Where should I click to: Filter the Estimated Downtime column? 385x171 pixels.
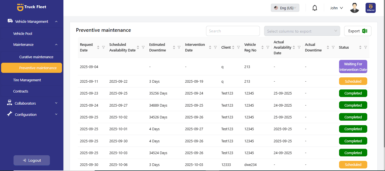pos(179,47)
